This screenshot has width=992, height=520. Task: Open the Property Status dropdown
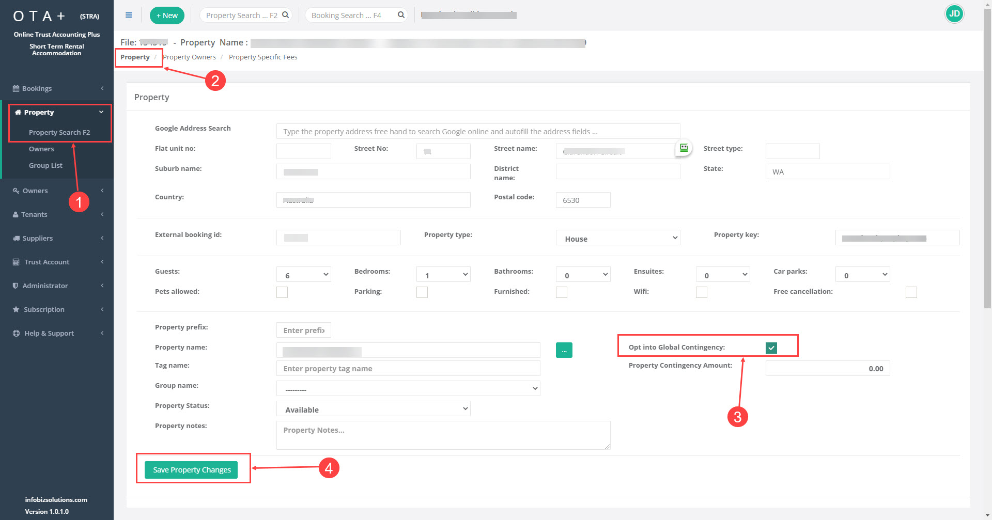click(373, 409)
